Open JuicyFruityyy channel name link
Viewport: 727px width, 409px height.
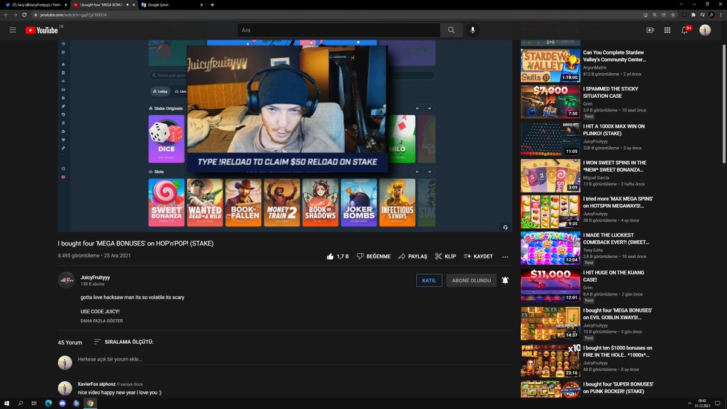95,277
